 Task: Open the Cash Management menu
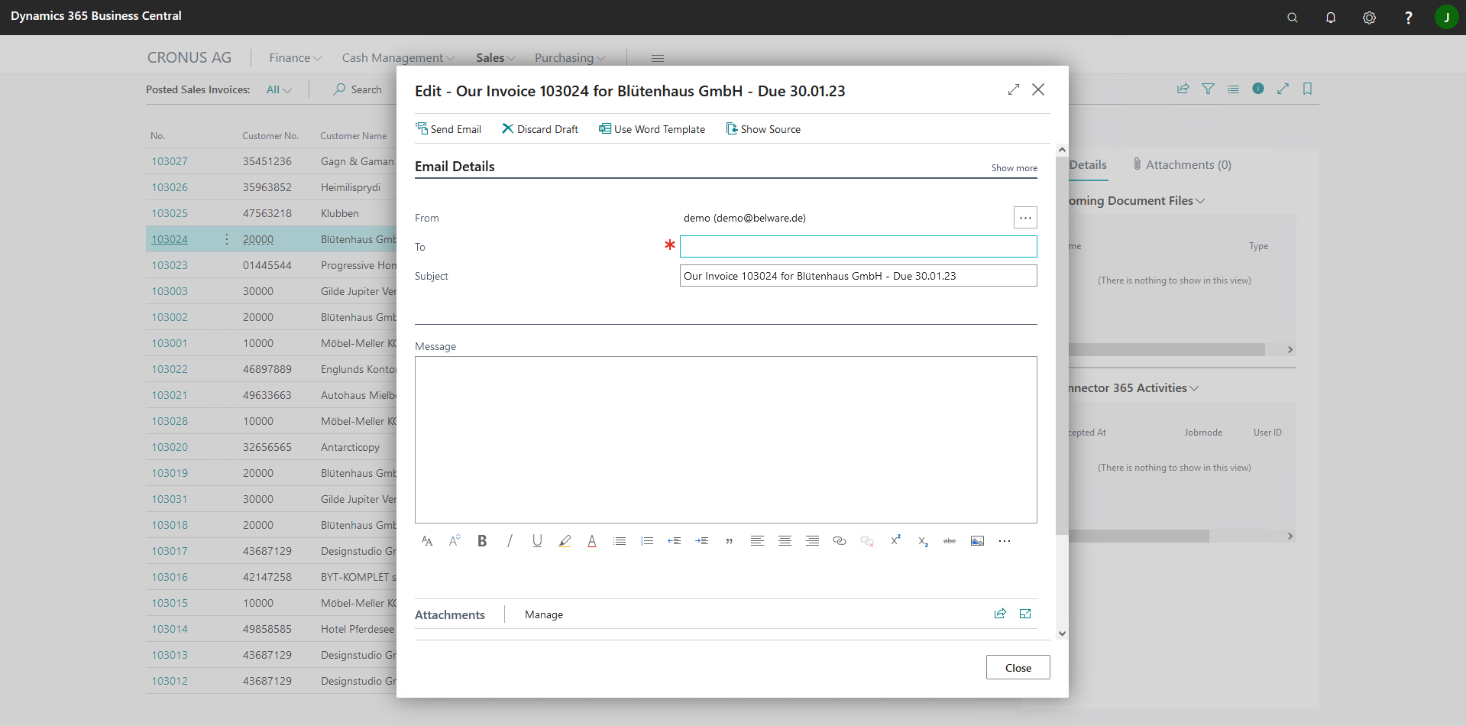(x=398, y=58)
